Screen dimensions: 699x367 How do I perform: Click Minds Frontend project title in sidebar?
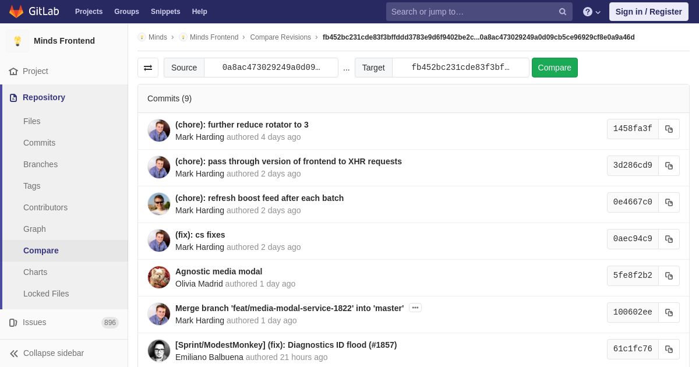[64, 41]
